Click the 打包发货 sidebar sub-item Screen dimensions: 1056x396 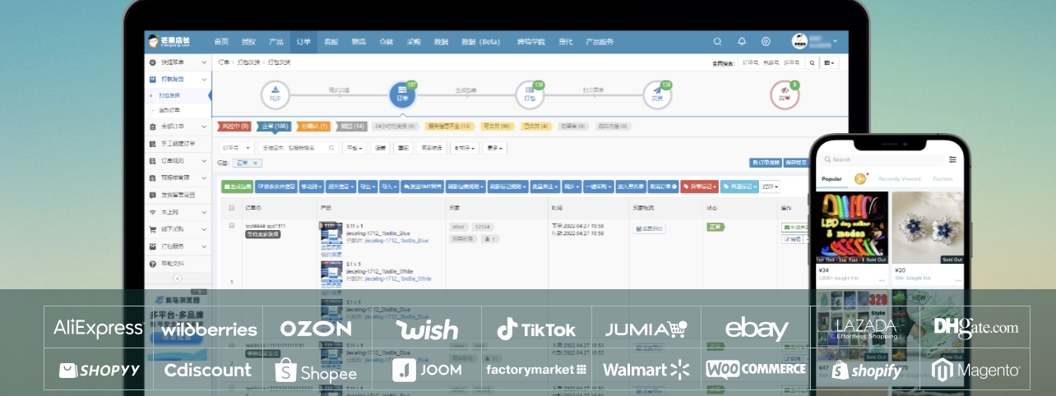169,95
